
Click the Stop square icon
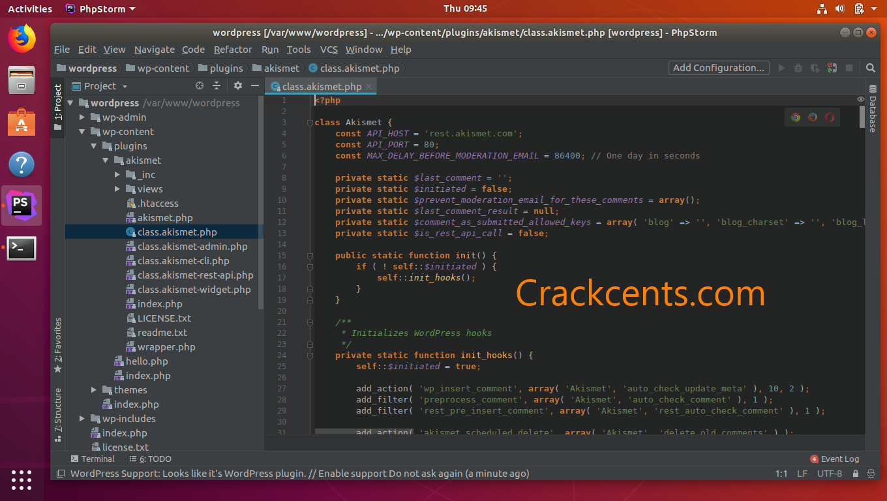(x=849, y=68)
